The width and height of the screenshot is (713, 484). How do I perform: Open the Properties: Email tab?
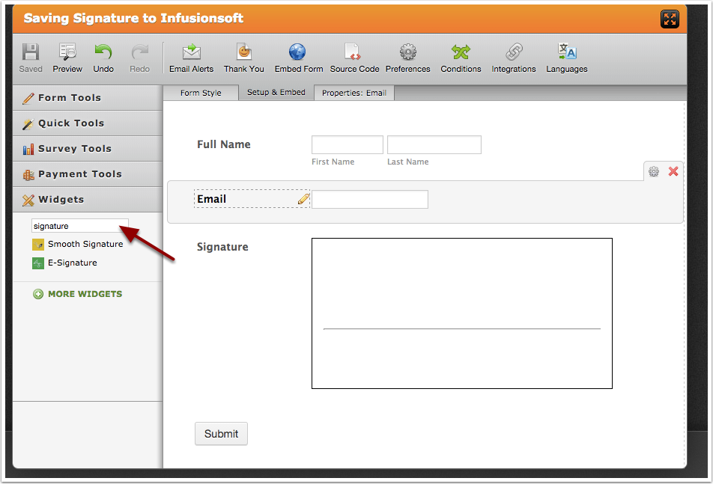(354, 93)
